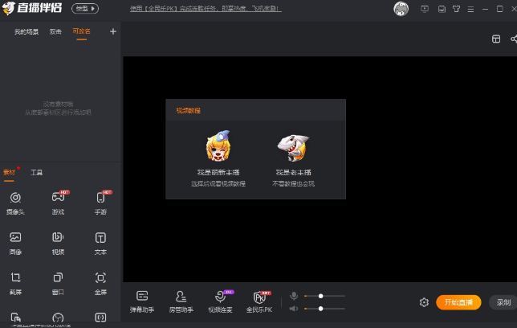The width and height of the screenshot is (517, 328).
Task: Open the play-screen icon in title bar
Action: [425, 9]
